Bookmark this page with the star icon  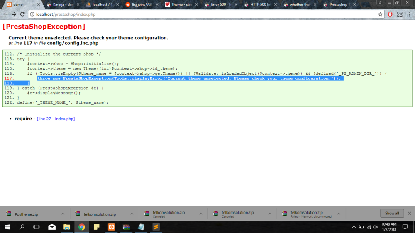pyautogui.click(x=380, y=14)
